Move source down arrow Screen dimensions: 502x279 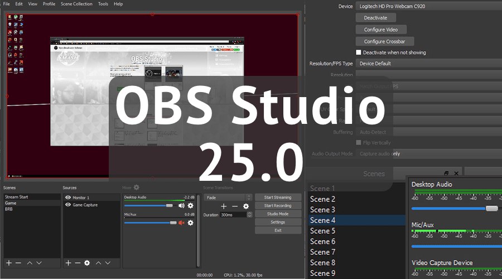[108, 263]
